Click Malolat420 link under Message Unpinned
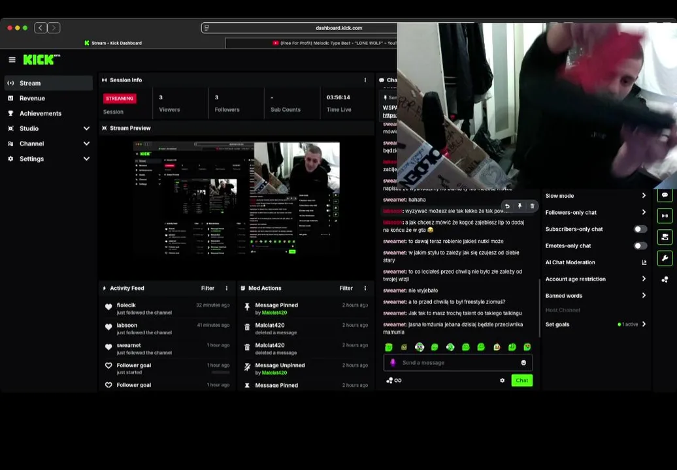 274,373
